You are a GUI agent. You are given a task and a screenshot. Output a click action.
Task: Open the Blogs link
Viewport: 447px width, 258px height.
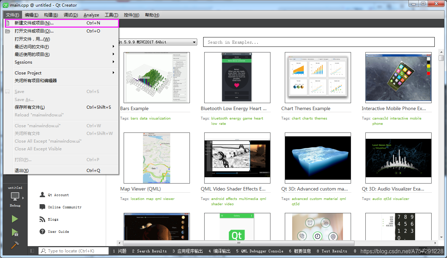click(x=49, y=219)
